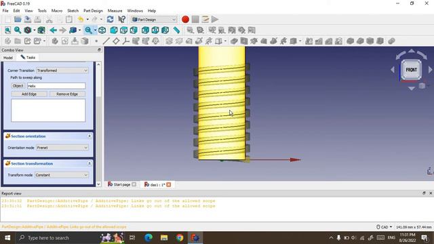
Task: Click the Fit All view icon
Action: (7, 30)
